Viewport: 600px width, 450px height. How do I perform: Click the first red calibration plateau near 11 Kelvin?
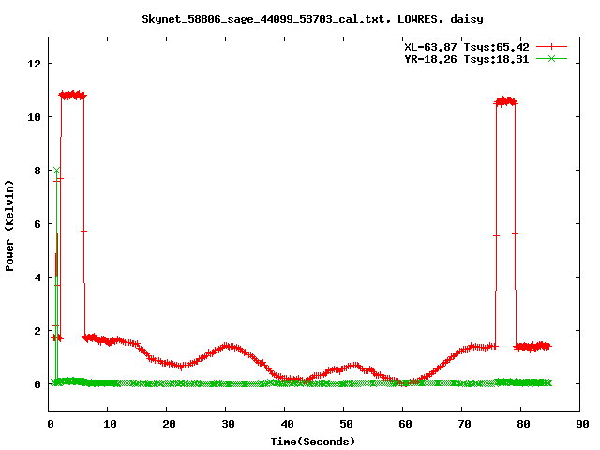[72, 95]
